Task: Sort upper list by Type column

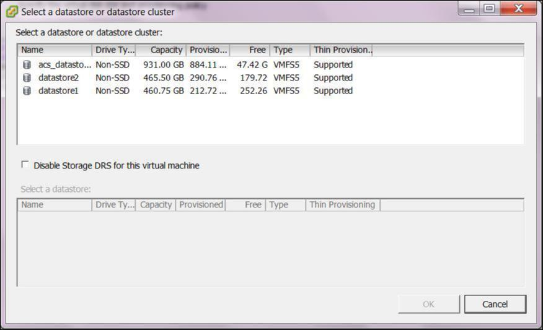Action: pos(290,50)
